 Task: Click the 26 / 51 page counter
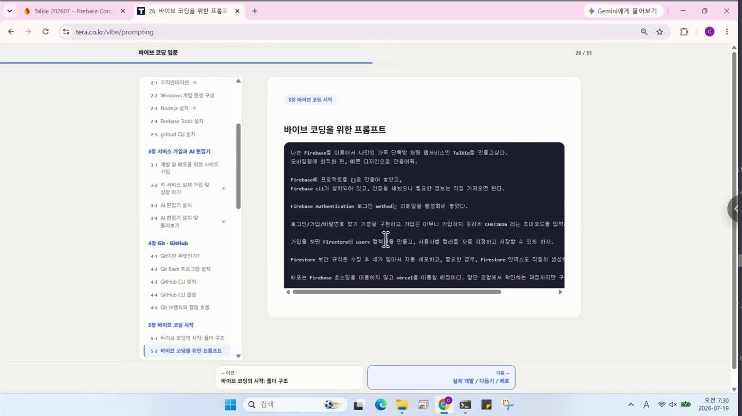click(584, 53)
